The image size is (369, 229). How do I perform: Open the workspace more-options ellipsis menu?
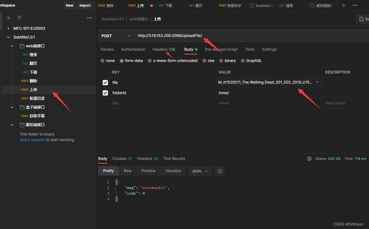click(x=89, y=18)
